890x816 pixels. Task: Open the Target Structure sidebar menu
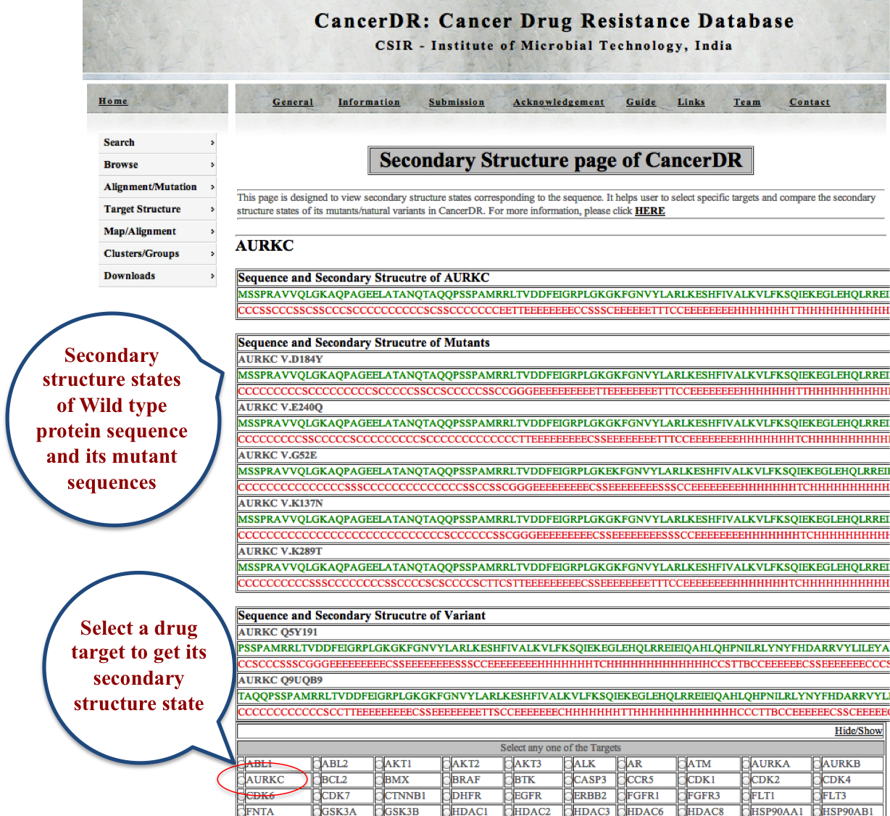pyautogui.click(x=142, y=209)
